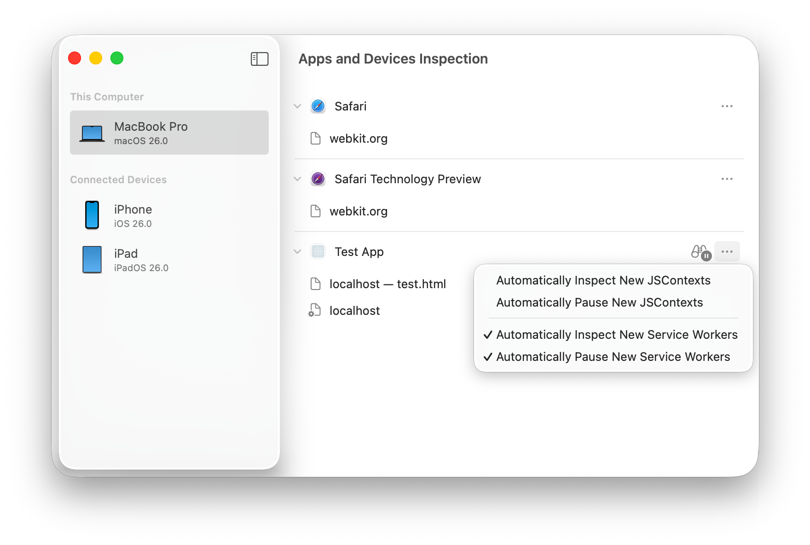
Task: Click the MacBook Pro laptop icon
Action: click(x=92, y=133)
